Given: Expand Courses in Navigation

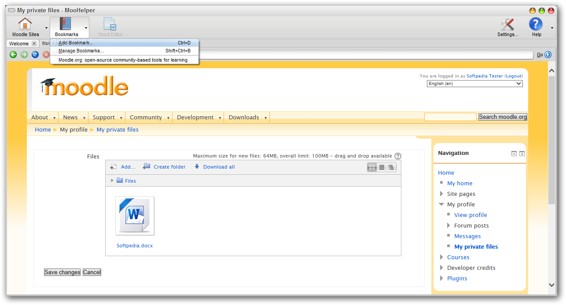Looking at the screenshot, I should click(x=441, y=257).
